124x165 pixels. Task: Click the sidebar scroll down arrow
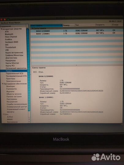coord(29,122)
